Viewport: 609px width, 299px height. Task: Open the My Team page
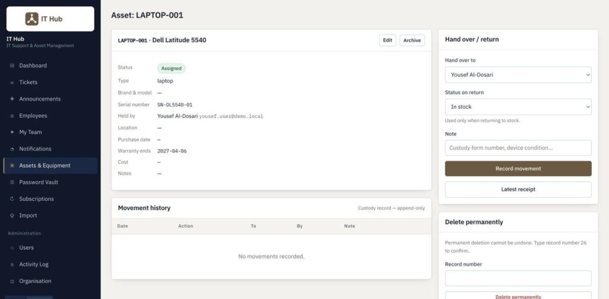(x=50, y=133)
